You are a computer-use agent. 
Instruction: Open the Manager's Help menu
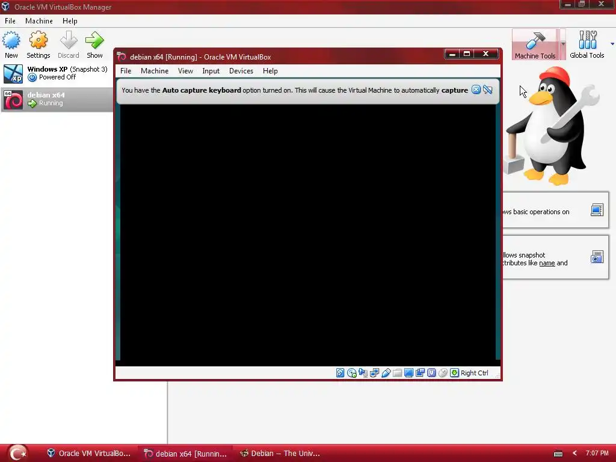70,21
